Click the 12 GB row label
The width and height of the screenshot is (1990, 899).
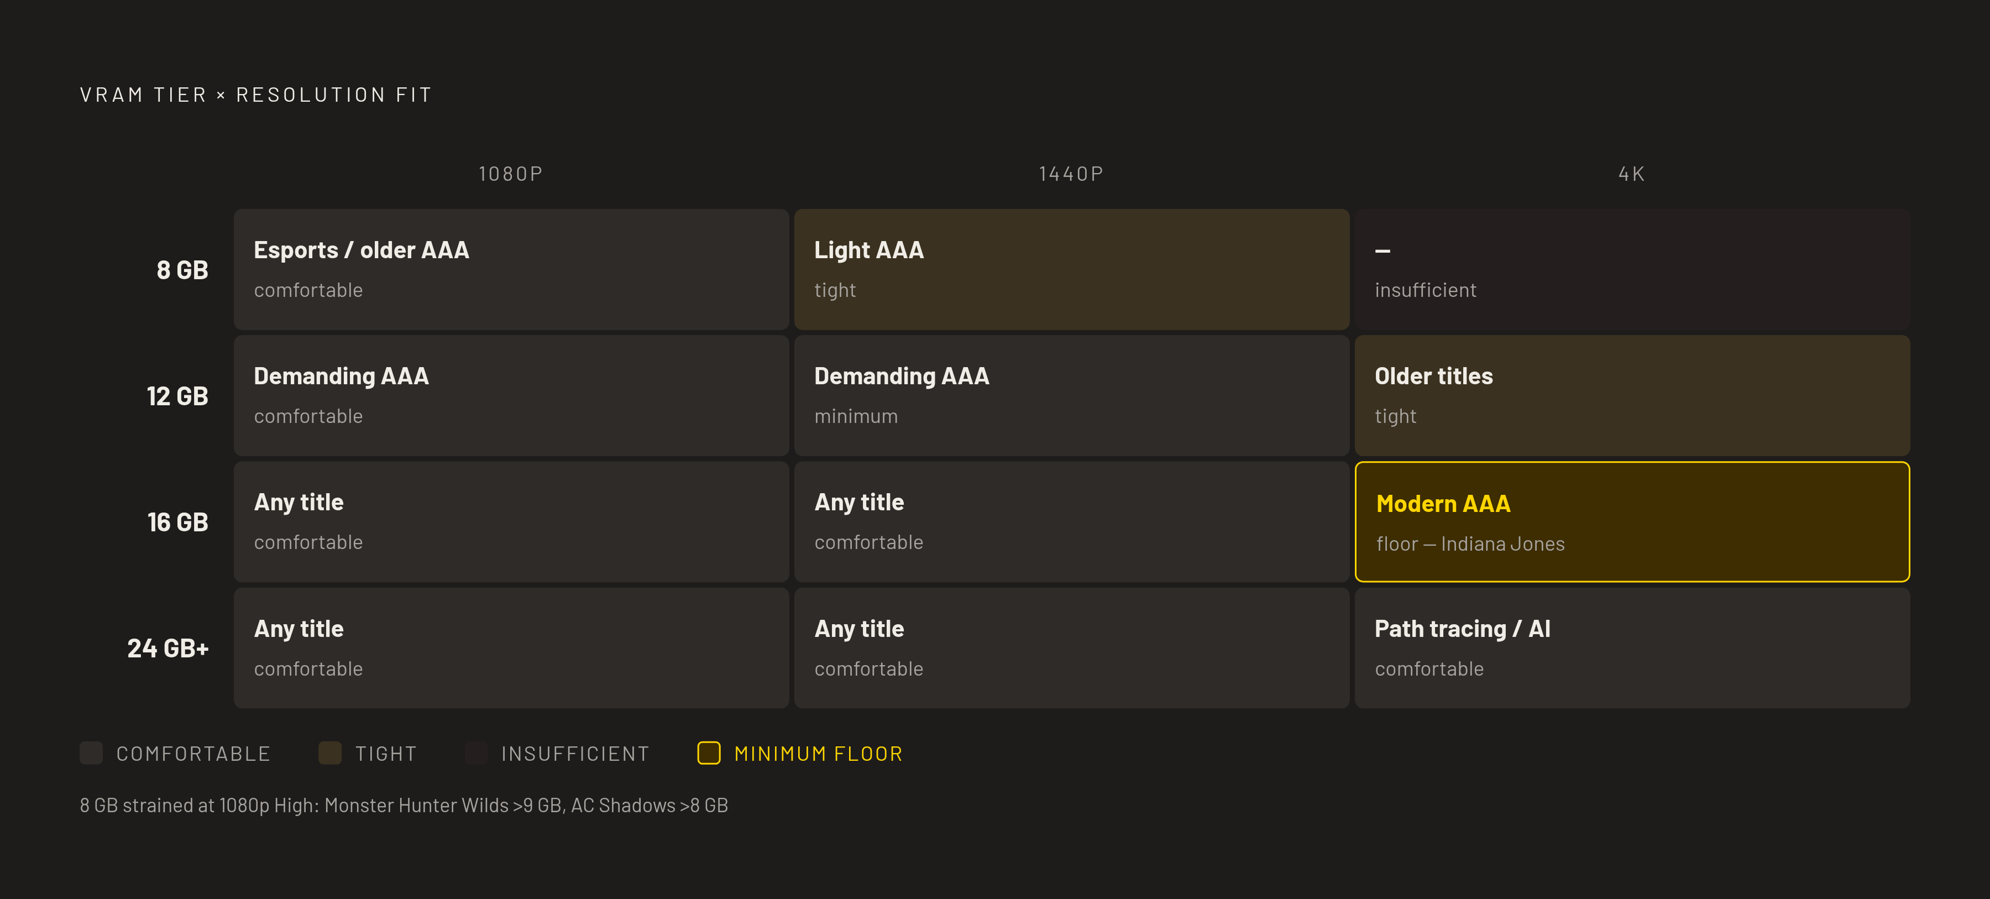177,396
